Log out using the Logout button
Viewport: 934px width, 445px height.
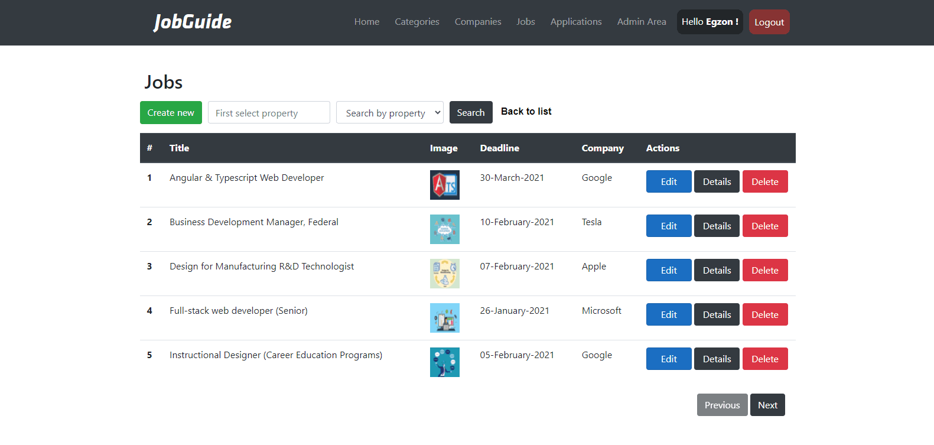click(769, 22)
